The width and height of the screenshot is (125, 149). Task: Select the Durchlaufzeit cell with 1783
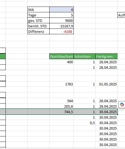point(61,84)
